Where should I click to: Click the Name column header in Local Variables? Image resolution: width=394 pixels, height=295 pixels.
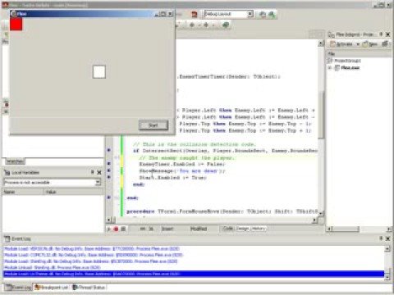point(23,192)
